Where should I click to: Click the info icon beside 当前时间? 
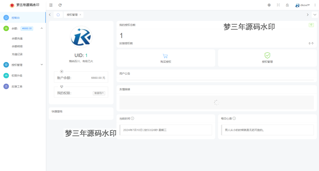[x=132, y=118]
